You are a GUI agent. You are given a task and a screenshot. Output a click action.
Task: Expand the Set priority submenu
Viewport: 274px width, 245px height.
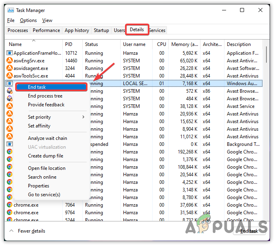point(51,117)
